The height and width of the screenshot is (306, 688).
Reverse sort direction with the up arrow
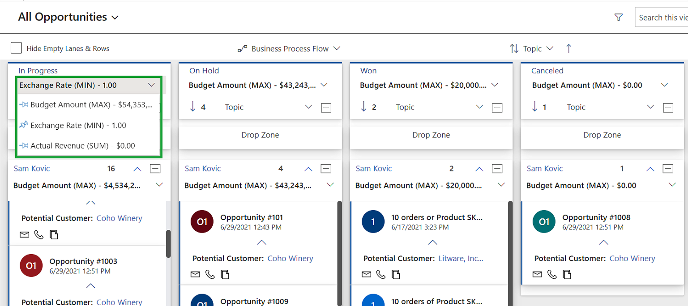(x=568, y=48)
